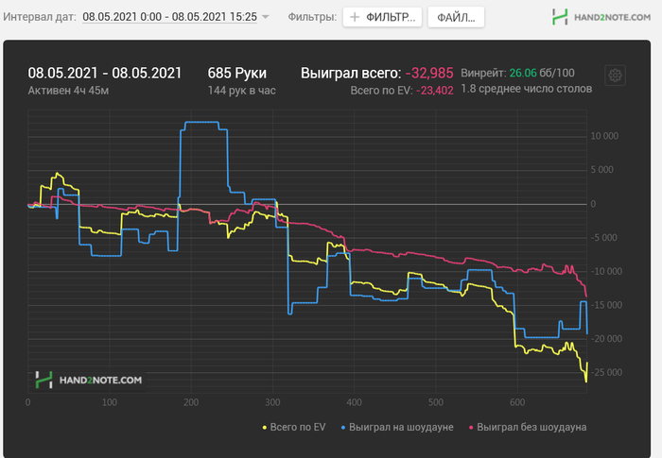Click the yellow legend dot for EV
This screenshot has width=662, height=458.
click(265, 428)
